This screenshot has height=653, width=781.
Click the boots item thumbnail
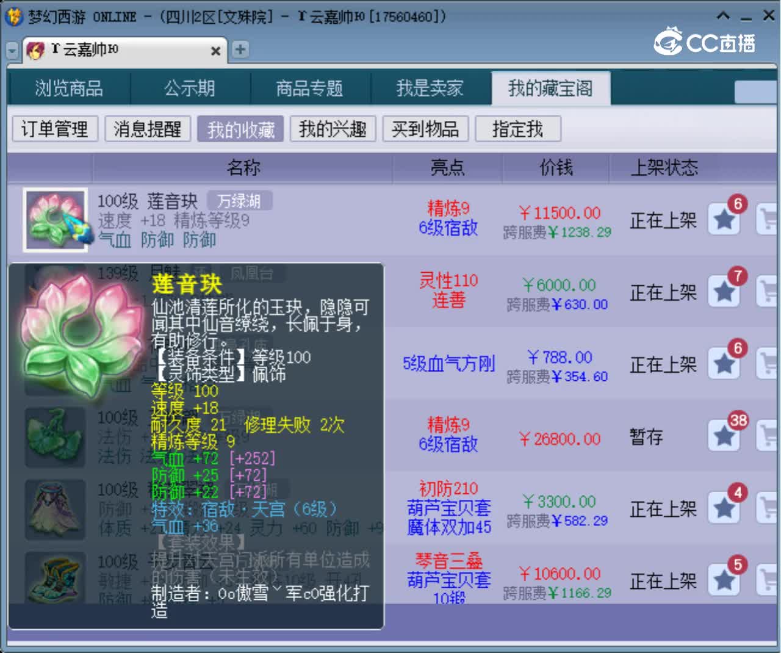click(55, 579)
